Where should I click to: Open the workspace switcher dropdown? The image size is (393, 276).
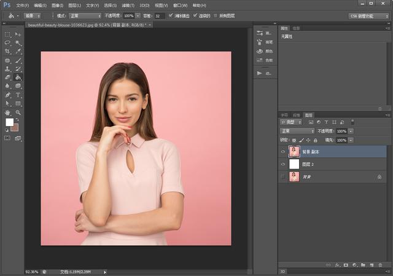368,16
